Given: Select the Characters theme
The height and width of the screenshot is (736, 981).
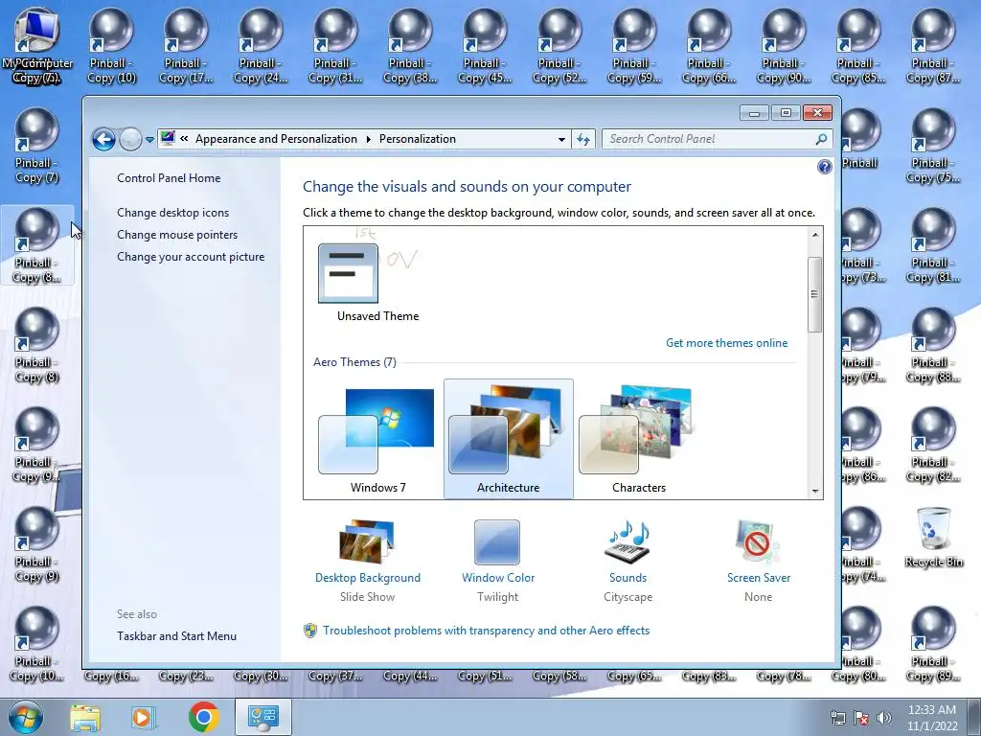Looking at the screenshot, I should tap(639, 439).
